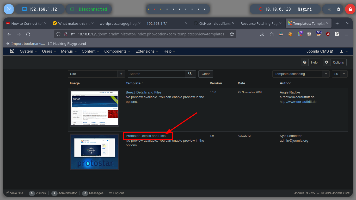Viewport: 356px width, 200px height.
Task: Click the goggles-face extension icon
Action: 281,34
